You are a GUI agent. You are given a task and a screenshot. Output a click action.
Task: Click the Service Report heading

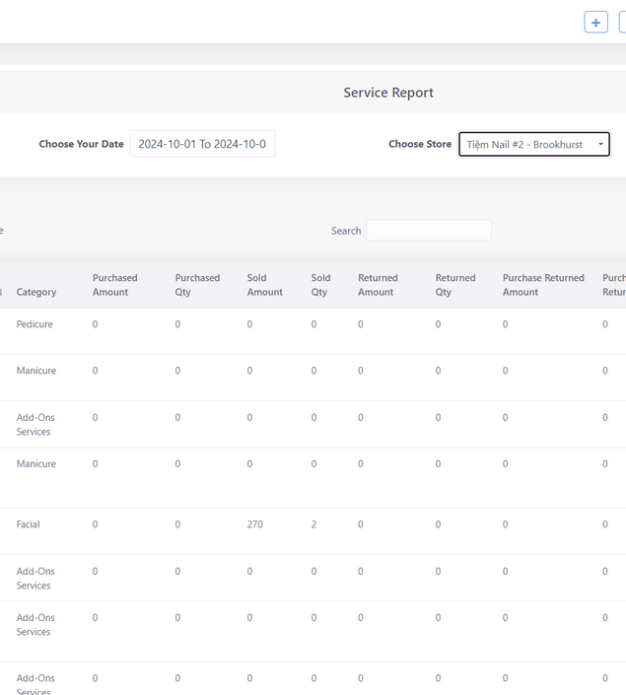click(x=388, y=93)
